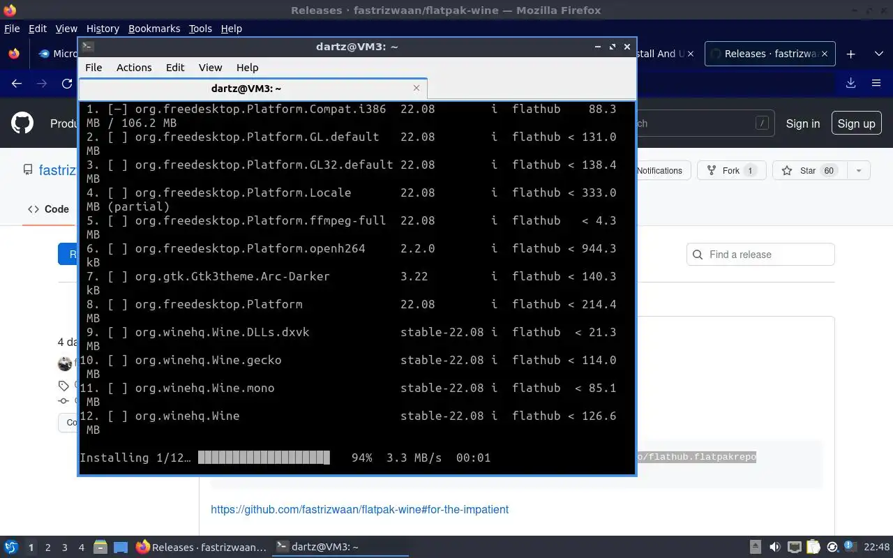The image size is (893, 558).
Task: Click the GitHub octocat logo
Action: click(22, 123)
